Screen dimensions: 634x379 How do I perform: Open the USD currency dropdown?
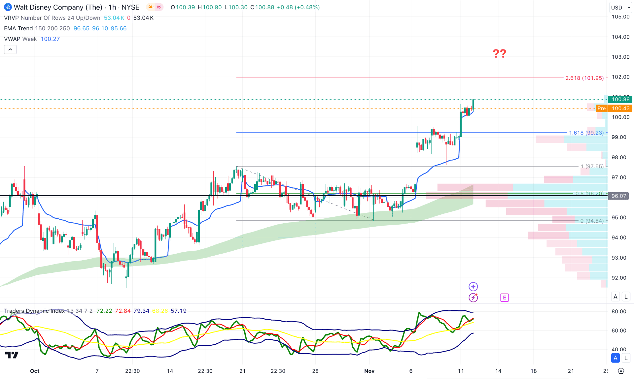(x=620, y=8)
